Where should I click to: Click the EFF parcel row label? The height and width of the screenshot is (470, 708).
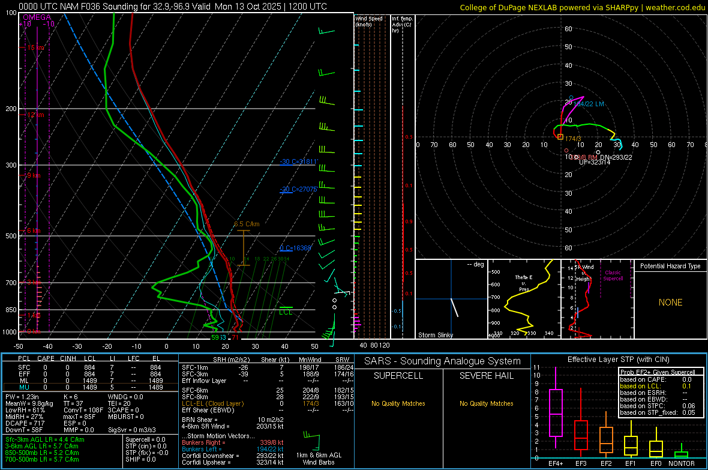[24, 374]
